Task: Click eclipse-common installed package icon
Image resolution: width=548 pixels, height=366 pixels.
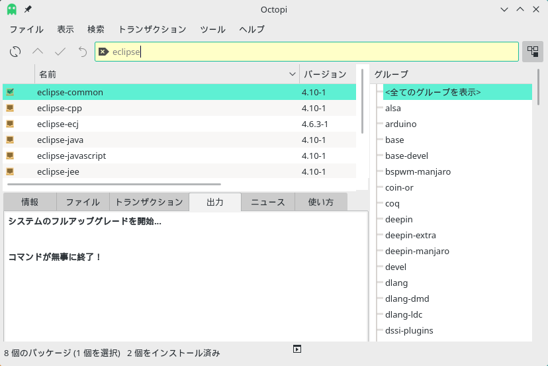Action: (x=10, y=92)
